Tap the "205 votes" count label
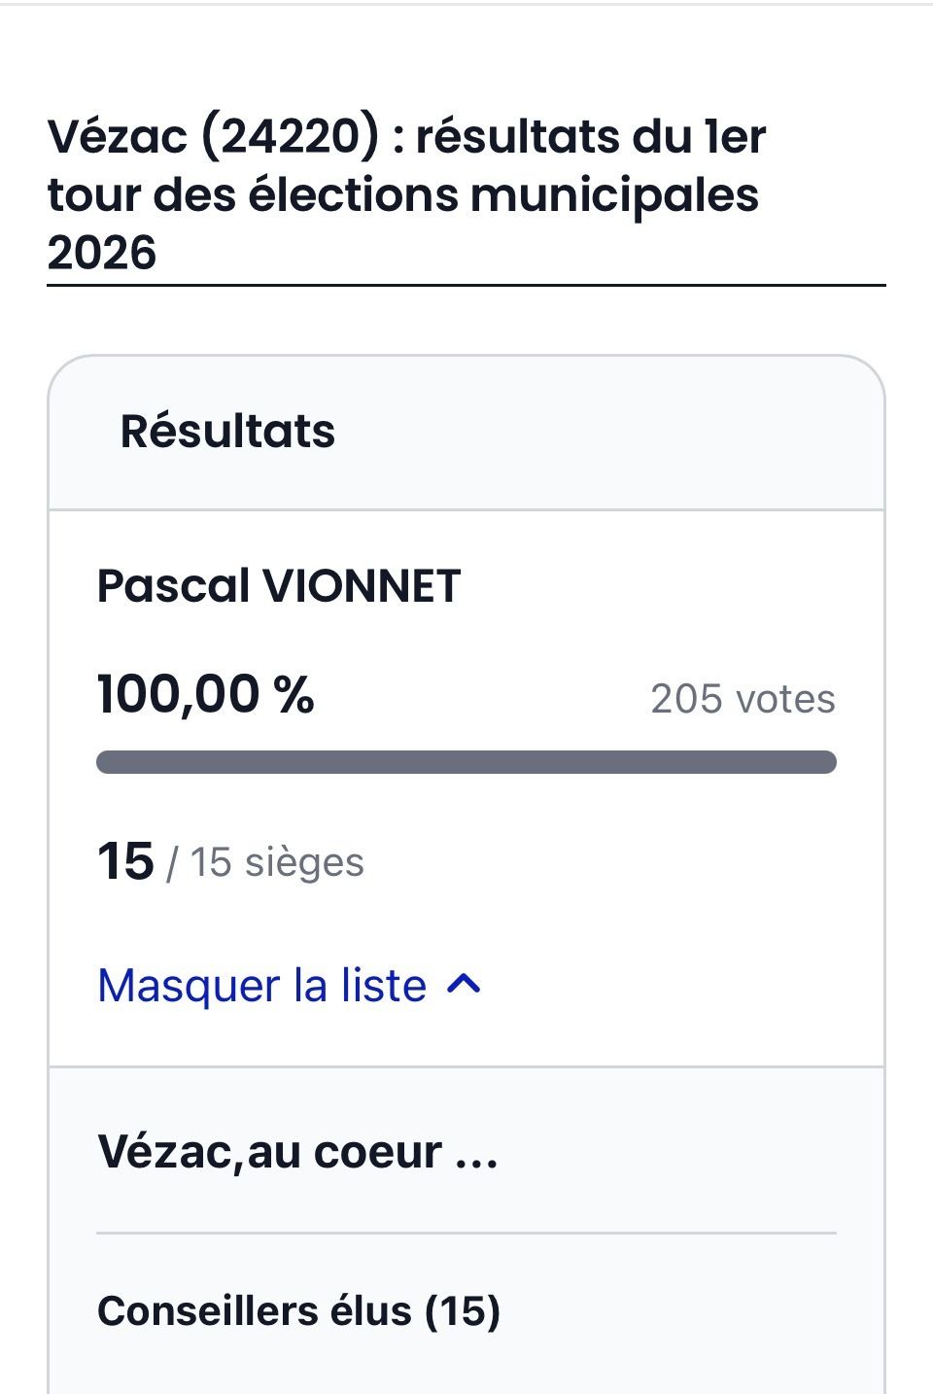 point(743,699)
